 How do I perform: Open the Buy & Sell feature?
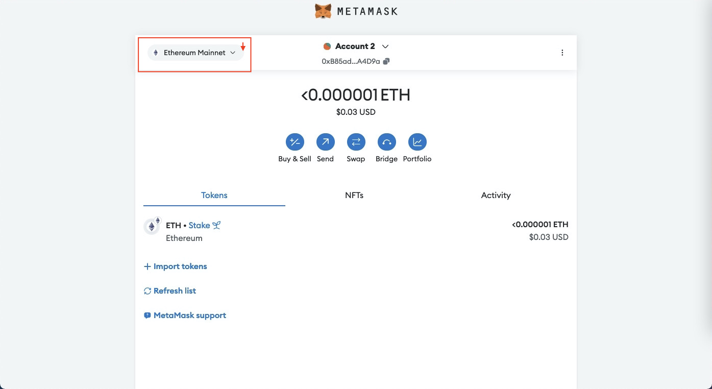pyautogui.click(x=294, y=142)
